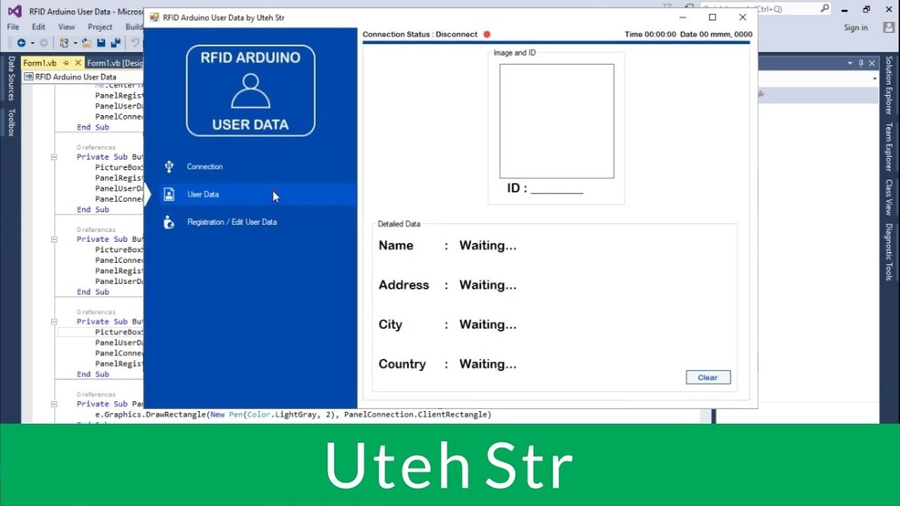Click the Clear button in Detailed Data
Image resolution: width=900 pixels, height=506 pixels.
pyautogui.click(x=708, y=377)
